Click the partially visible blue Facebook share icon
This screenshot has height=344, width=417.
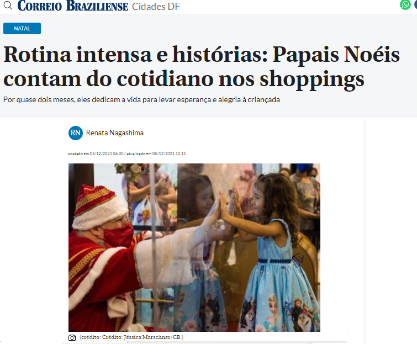click(x=415, y=5)
